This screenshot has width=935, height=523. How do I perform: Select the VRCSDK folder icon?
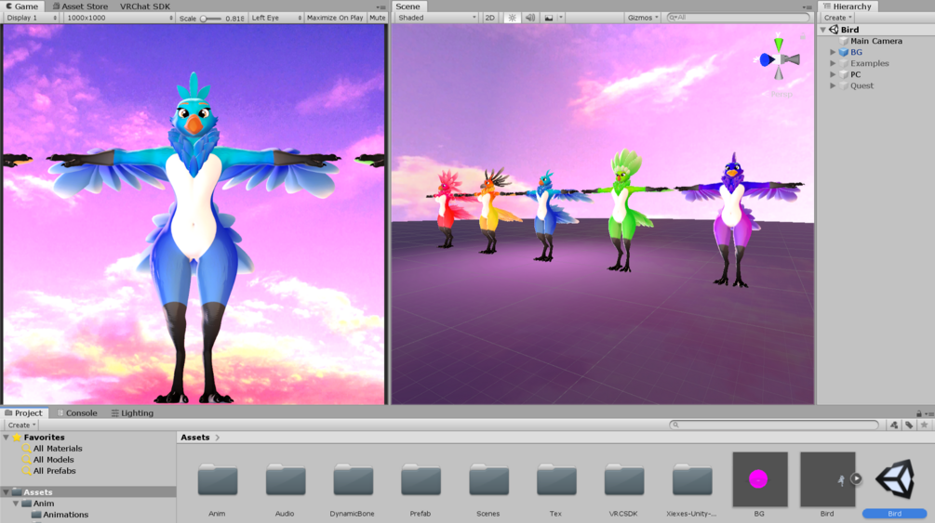pos(624,480)
